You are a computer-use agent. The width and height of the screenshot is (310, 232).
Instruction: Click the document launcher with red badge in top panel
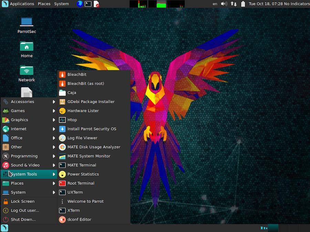coord(96,4)
